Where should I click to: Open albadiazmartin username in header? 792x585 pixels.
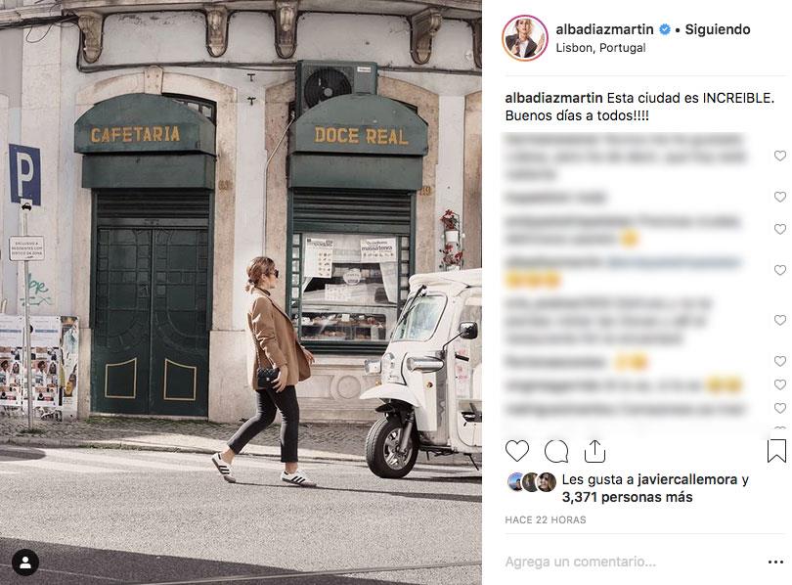tap(604, 29)
